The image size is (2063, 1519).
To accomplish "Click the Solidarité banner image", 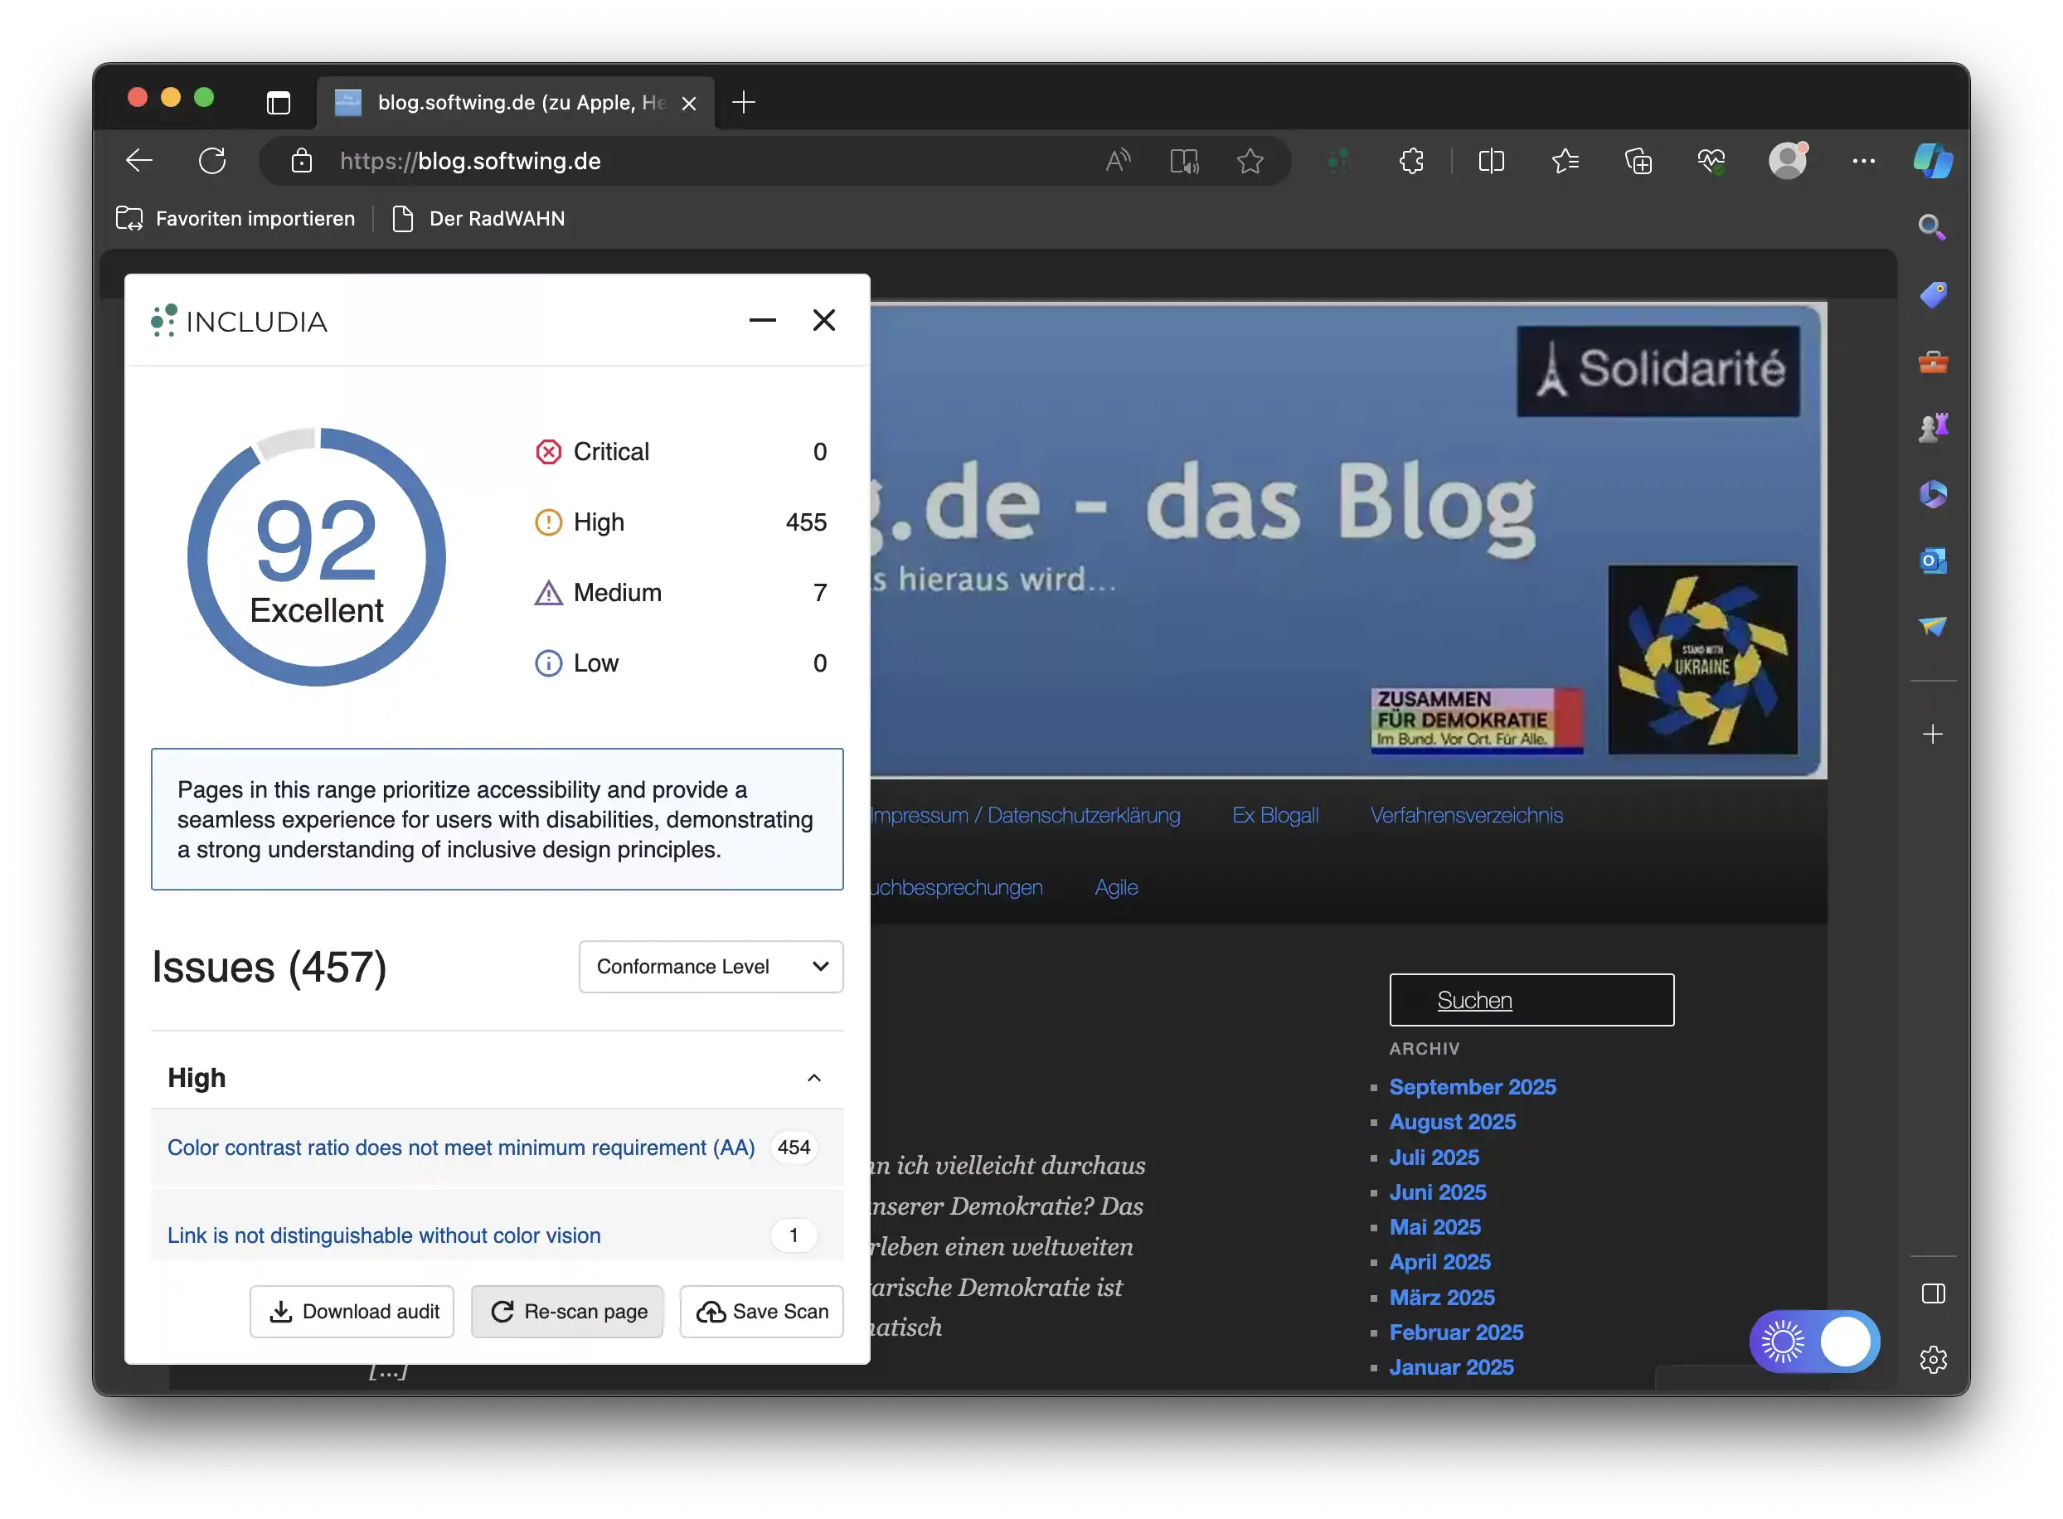I will (1658, 371).
